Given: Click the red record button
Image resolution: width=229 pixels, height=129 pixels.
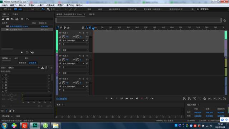Looking at the screenshot, I should point(142,99).
